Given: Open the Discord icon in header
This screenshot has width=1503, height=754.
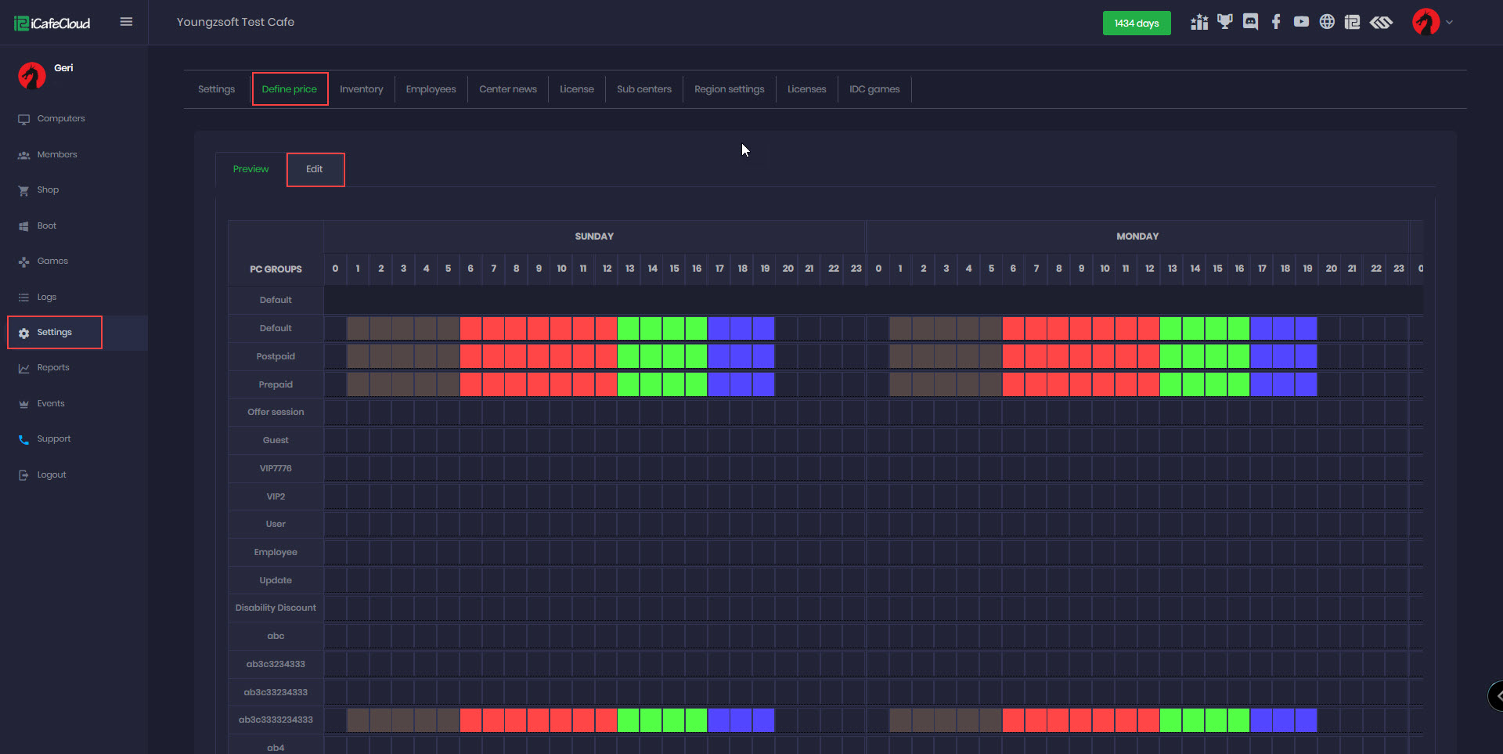Looking at the screenshot, I should click(x=1250, y=22).
